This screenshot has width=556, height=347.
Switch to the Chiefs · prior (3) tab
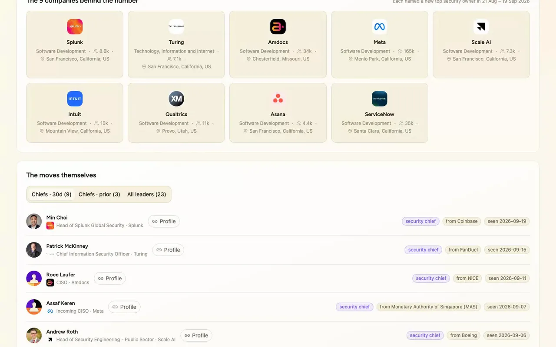coord(99,194)
